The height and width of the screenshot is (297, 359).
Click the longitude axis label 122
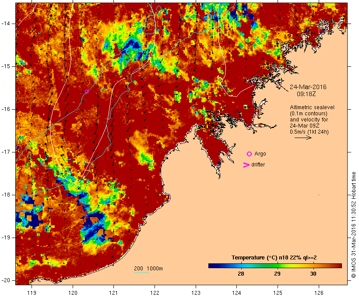[155, 293]
